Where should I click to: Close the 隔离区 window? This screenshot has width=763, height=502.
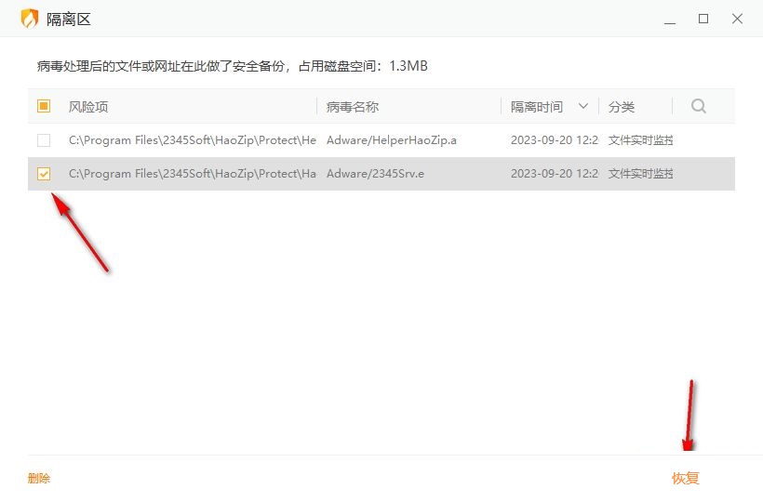point(737,19)
